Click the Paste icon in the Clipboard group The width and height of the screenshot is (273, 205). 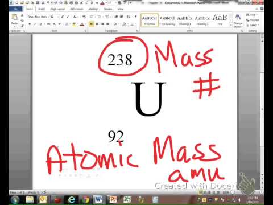[15, 17]
